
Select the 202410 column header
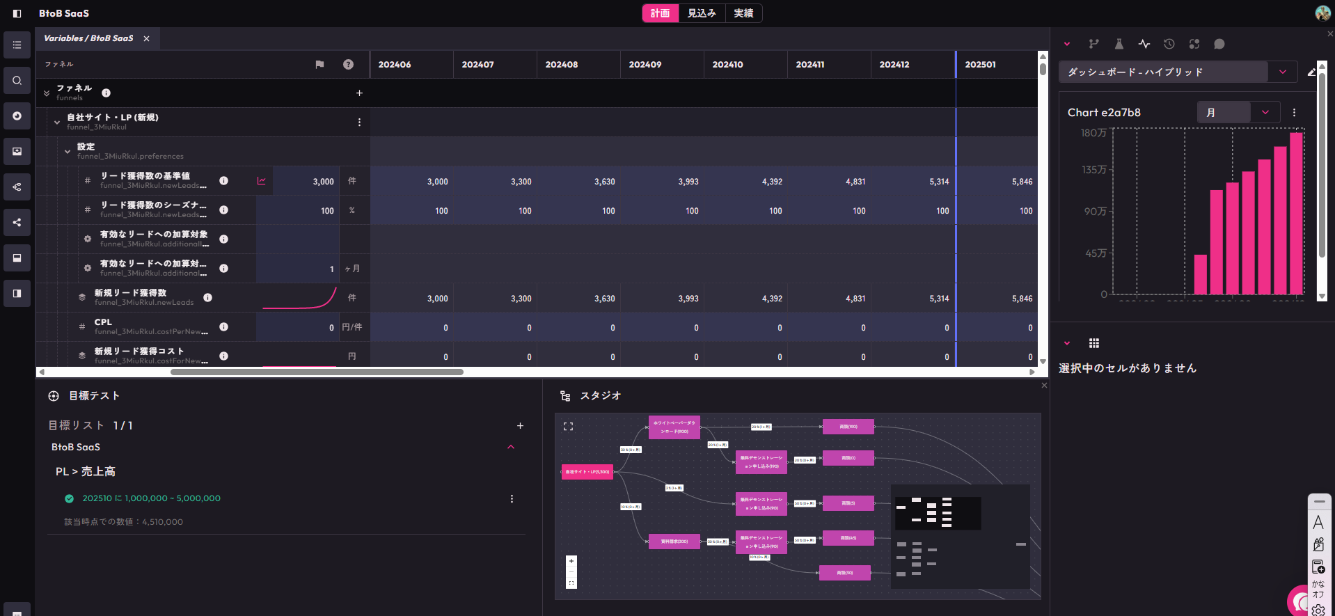tap(745, 64)
